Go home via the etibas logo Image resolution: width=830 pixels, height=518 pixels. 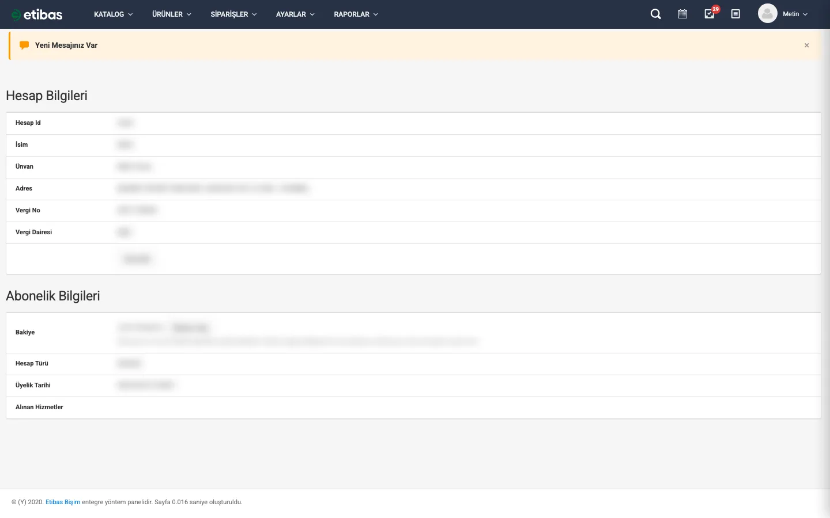[x=37, y=14]
